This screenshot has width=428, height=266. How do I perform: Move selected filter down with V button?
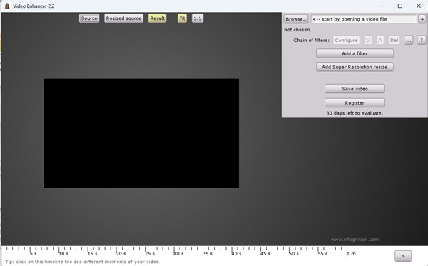tap(367, 41)
